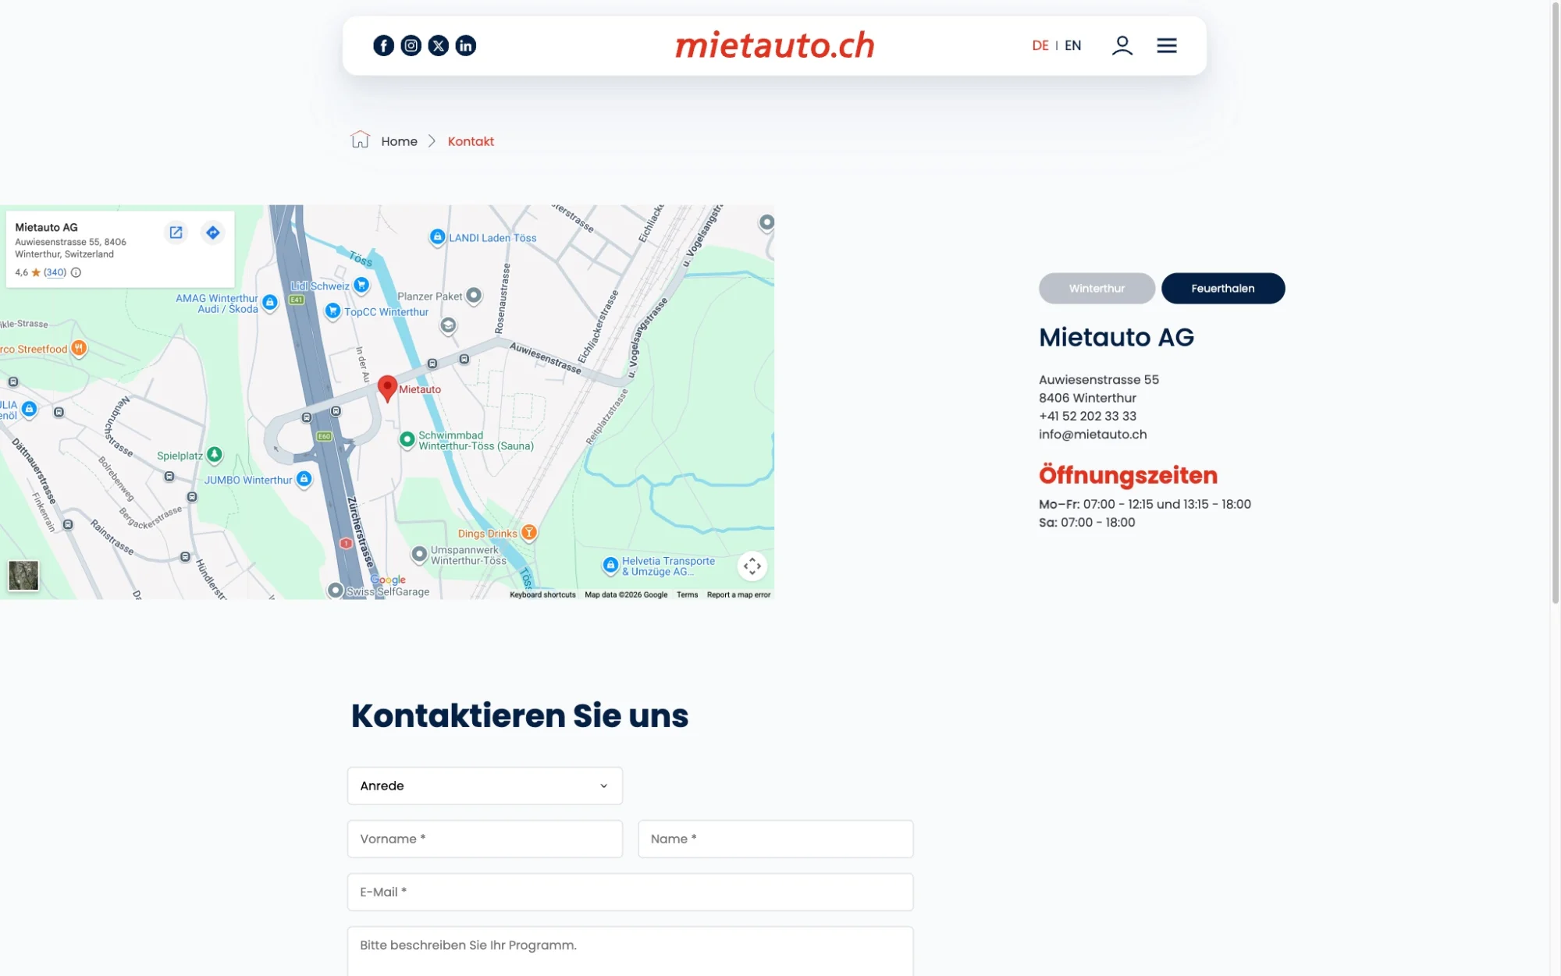The width and height of the screenshot is (1561, 976).
Task: Click the 8406 Winterthur address line
Action: point(1087,398)
